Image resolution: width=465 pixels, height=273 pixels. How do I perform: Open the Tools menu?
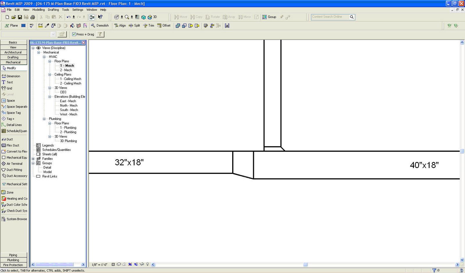pos(66,10)
